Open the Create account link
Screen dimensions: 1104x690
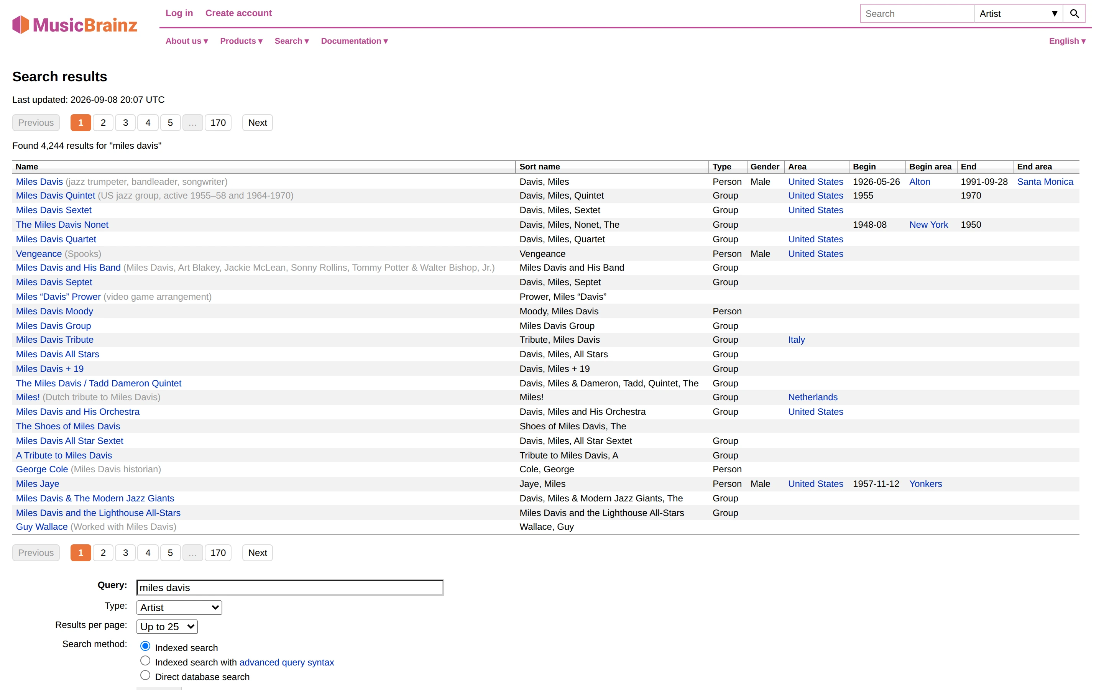coord(238,13)
